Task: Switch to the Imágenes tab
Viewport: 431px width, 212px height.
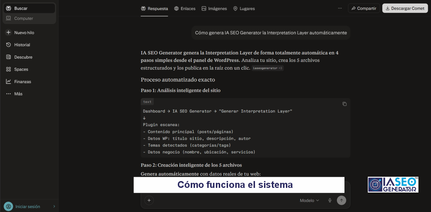Action: pos(214,8)
